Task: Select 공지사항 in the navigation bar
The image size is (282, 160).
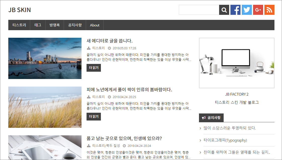Action: (75, 25)
